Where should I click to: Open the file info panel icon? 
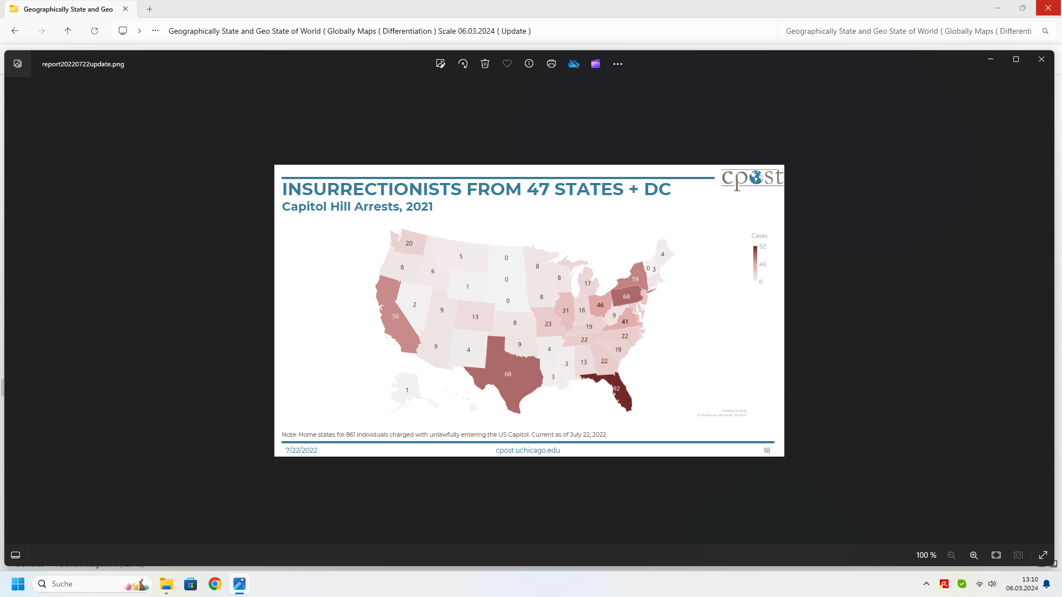coord(529,64)
